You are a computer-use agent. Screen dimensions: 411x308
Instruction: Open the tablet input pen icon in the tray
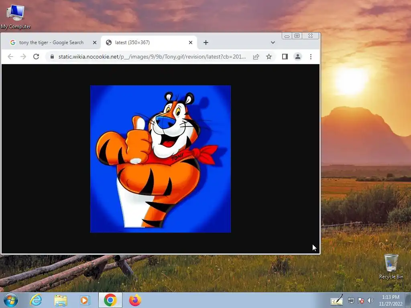coord(337,300)
